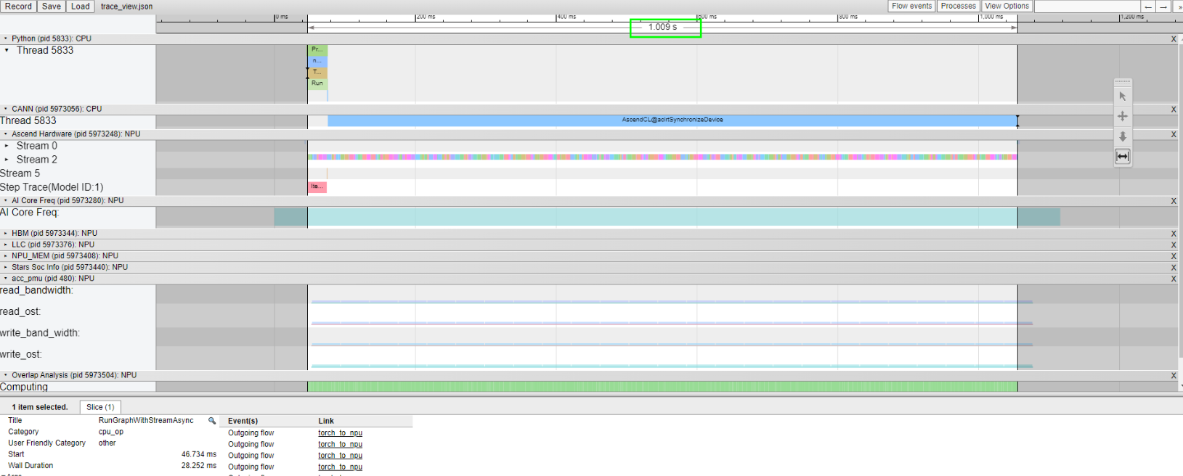Viewport: 1183px width, 476px height.
Task: Open the Processes dropdown
Action: pos(958,6)
